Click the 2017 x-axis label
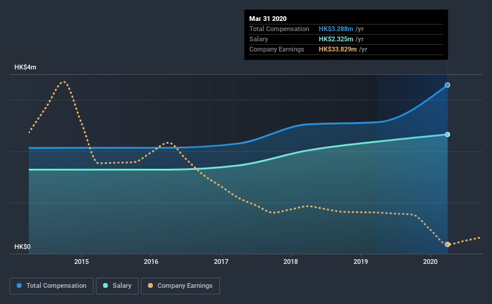The height and width of the screenshot is (304, 492). pos(221,262)
